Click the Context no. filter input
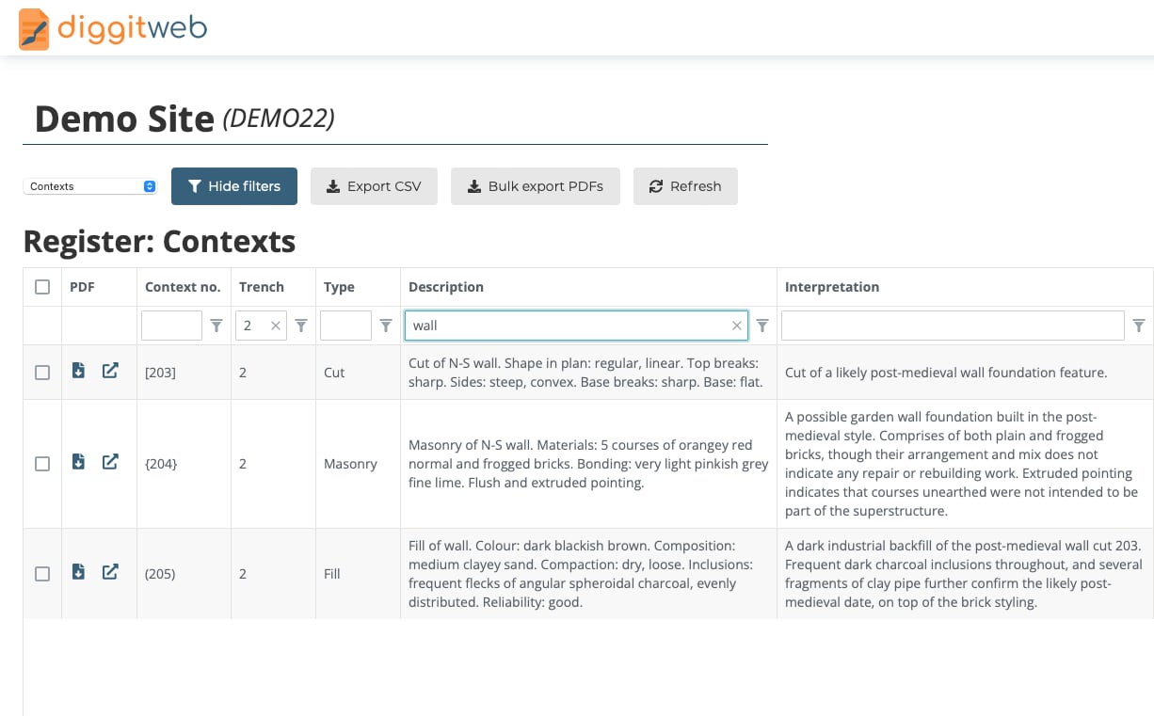The width and height of the screenshot is (1154, 716). click(171, 325)
